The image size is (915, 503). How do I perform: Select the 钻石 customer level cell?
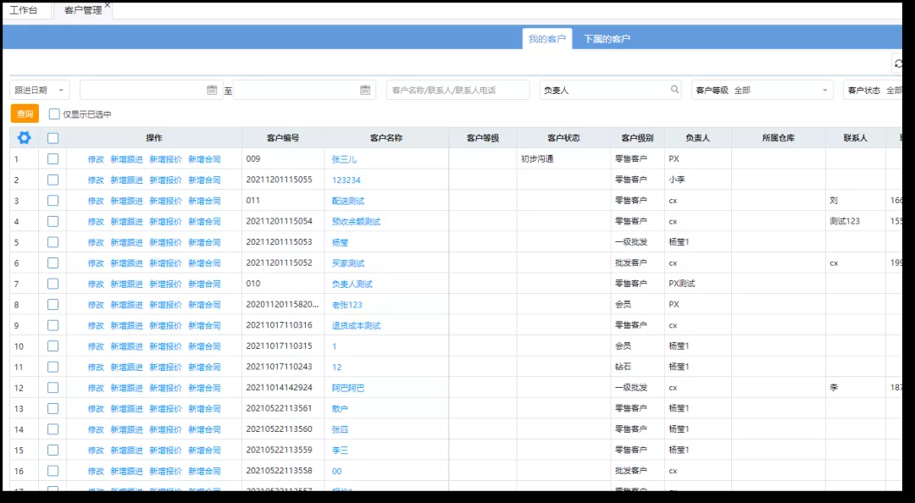coord(637,367)
